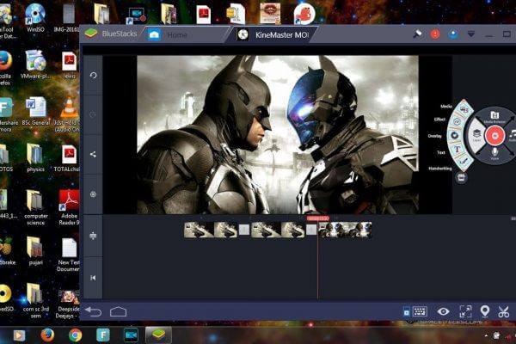Select the KineMaster MOD tab
This screenshot has width=516, height=344.
click(x=271, y=34)
